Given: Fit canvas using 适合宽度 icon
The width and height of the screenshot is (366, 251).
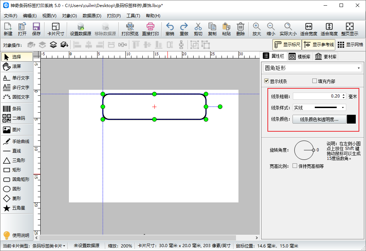Looking at the screenshot, I should (308, 29).
